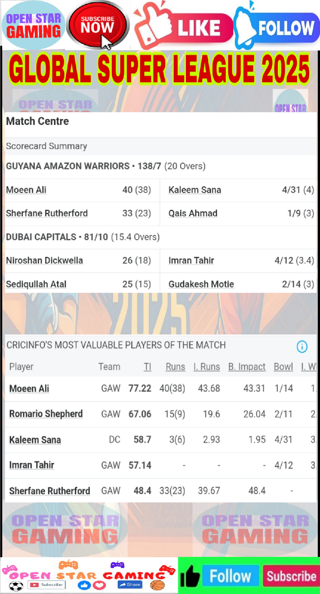Sort the table by TI column
The width and height of the screenshot is (320, 594).
pos(147,367)
